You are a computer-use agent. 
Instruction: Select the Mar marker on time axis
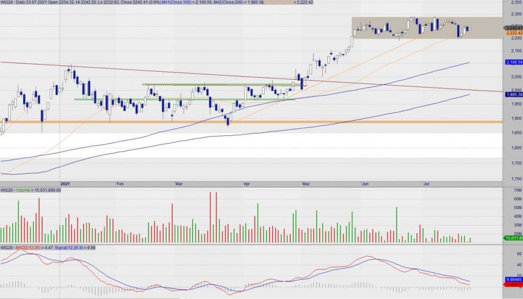pyautogui.click(x=179, y=184)
